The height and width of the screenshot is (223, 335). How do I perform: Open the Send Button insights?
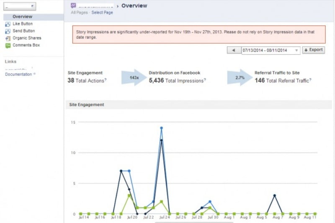pos(23,31)
